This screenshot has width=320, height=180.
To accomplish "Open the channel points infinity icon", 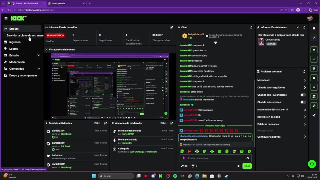I will point(184,166).
